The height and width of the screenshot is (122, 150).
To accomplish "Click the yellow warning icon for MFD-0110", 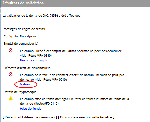I will pyautogui.click(x=11, y=98).
